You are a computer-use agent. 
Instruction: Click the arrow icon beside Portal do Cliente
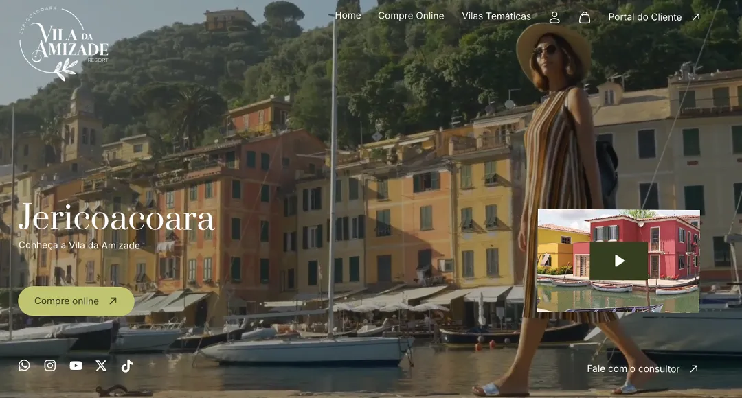point(695,17)
